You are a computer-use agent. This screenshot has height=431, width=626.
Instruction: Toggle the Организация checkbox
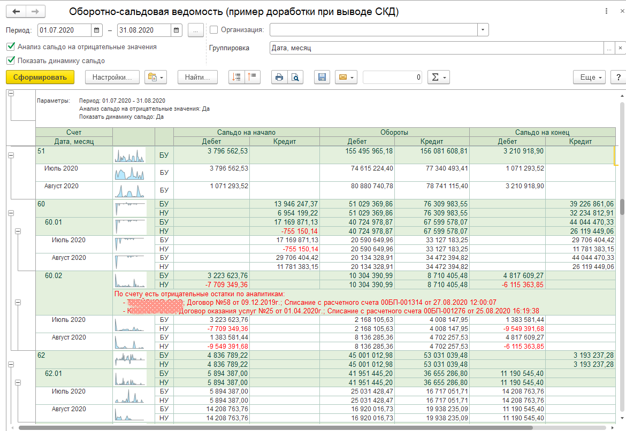point(213,29)
